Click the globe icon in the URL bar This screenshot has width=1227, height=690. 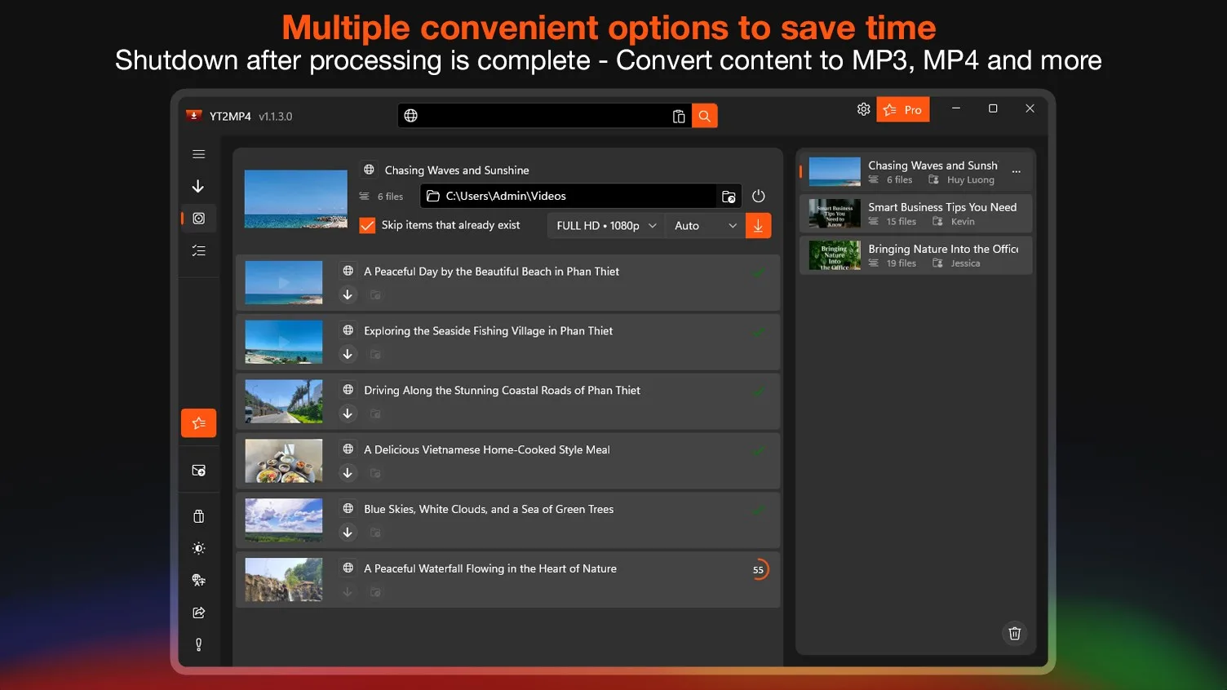point(411,116)
